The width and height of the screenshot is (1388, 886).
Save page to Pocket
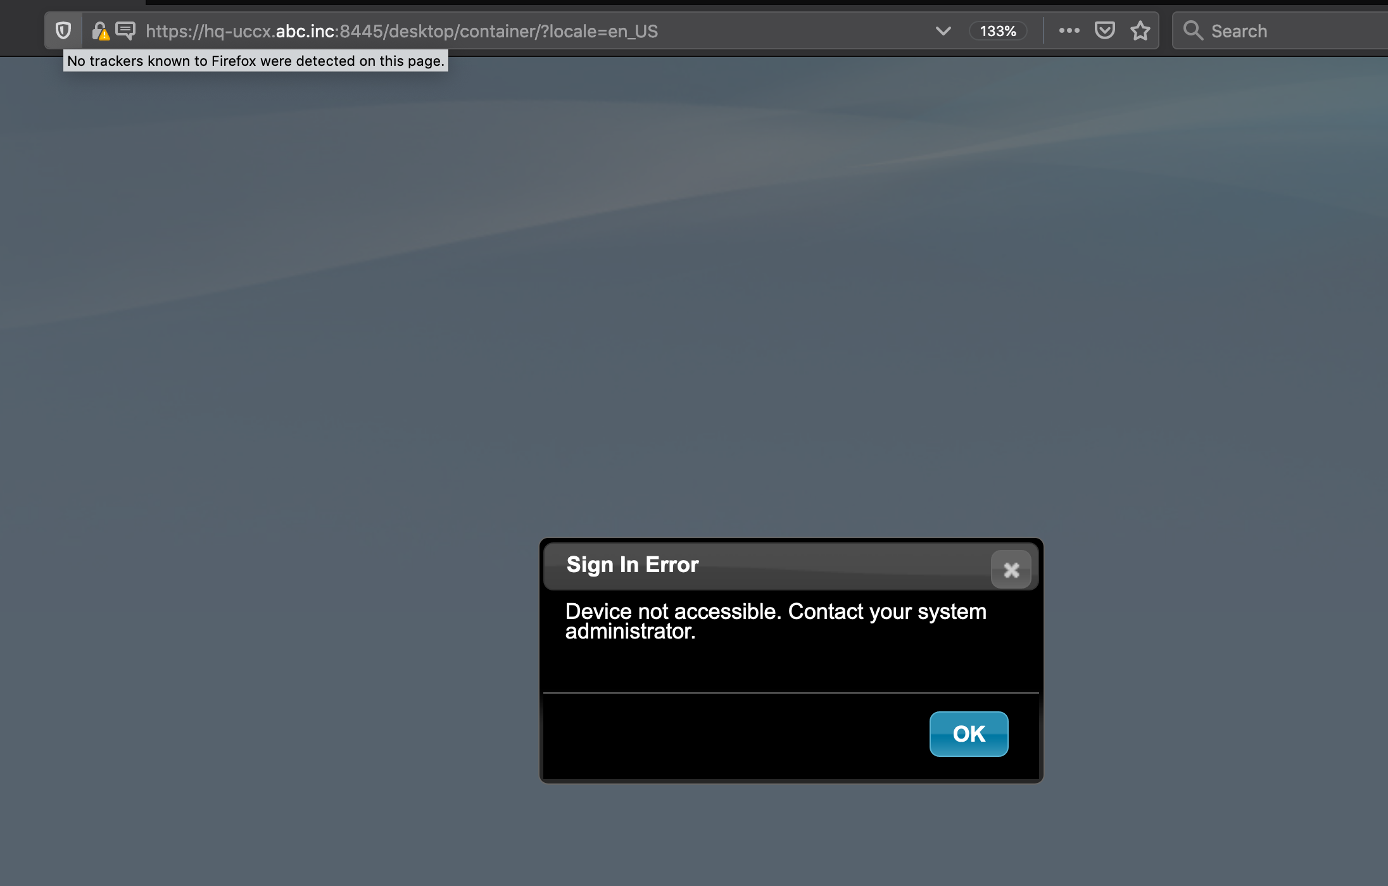point(1104,30)
